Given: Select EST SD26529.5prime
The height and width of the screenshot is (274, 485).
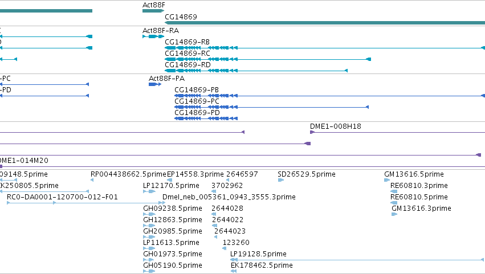Looking at the screenshot, I should [307, 174].
